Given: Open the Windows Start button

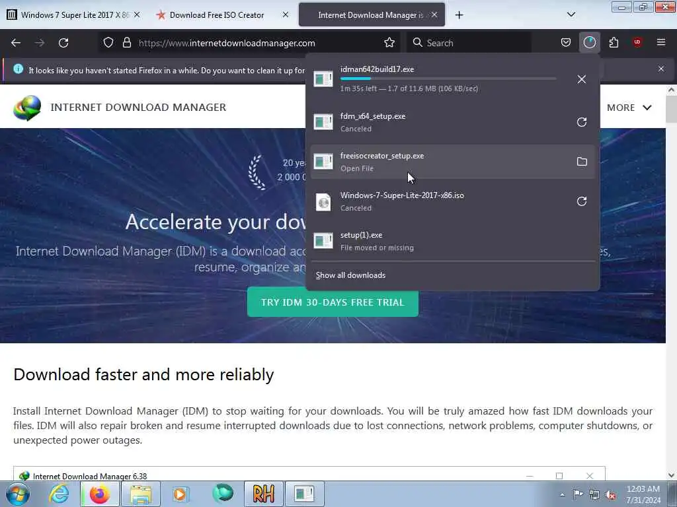Looking at the screenshot, I should point(17,494).
